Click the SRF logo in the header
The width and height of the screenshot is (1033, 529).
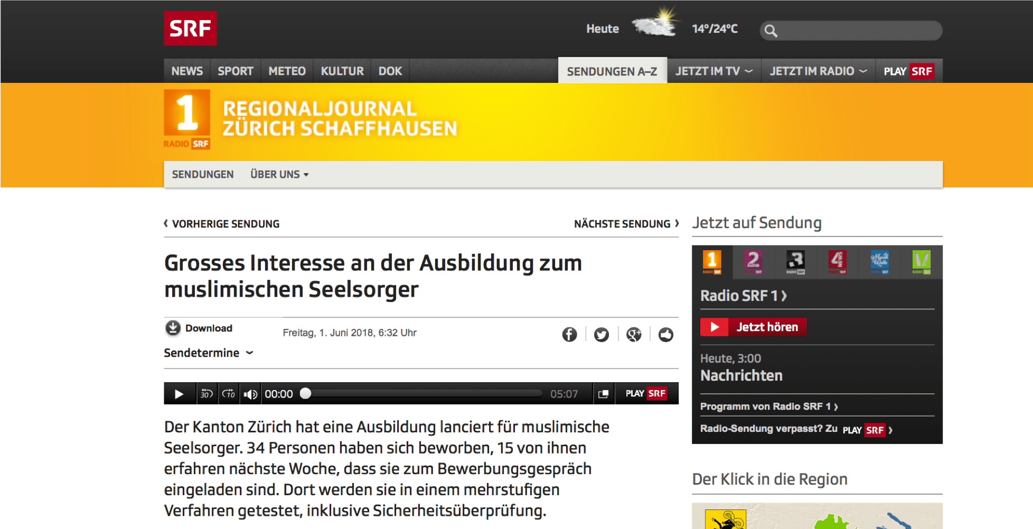click(x=190, y=29)
